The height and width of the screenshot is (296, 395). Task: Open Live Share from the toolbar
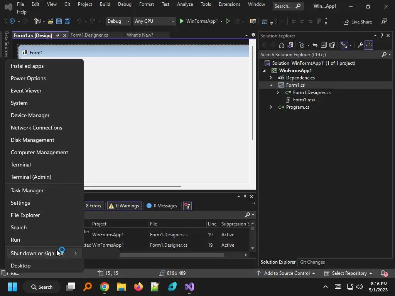pos(358,22)
